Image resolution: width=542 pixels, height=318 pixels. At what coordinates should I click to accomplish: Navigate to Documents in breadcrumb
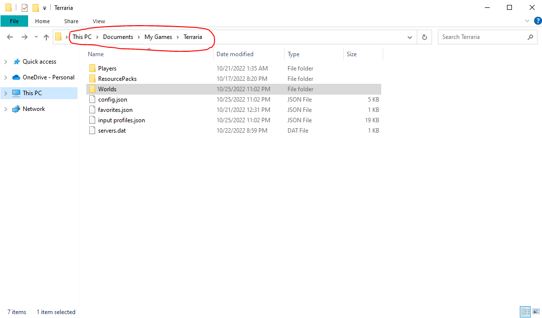click(118, 37)
